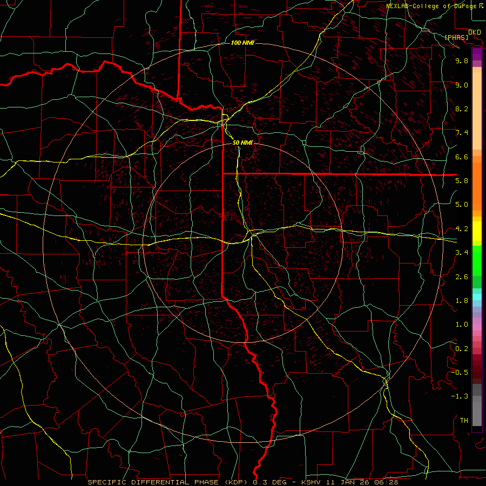The height and width of the screenshot is (486, 486).
Task: Pick the yellow swatch of the color scale
Action: point(477,231)
